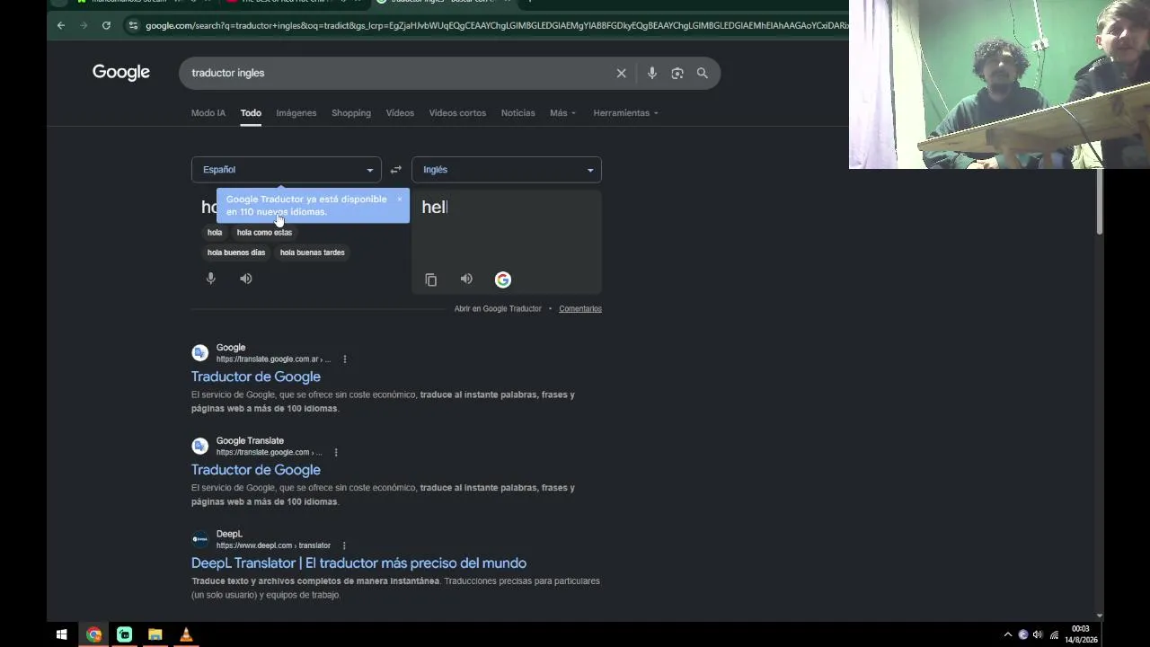
Task: Swap Español and Inglés languages
Action: pos(395,170)
